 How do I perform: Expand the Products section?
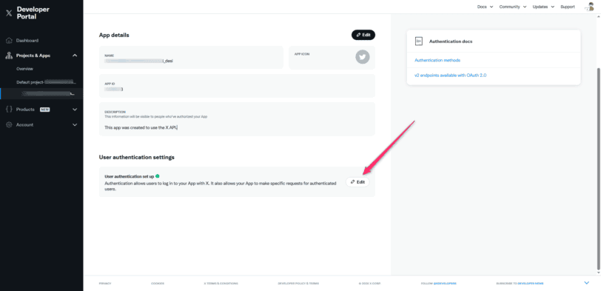(x=75, y=110)
